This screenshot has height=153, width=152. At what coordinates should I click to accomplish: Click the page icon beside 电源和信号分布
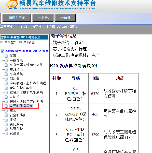tap(6, 106)
